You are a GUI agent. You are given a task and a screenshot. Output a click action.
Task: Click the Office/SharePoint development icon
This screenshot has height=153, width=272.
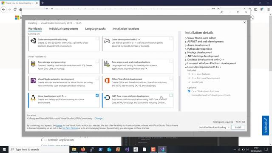(107, 80)
